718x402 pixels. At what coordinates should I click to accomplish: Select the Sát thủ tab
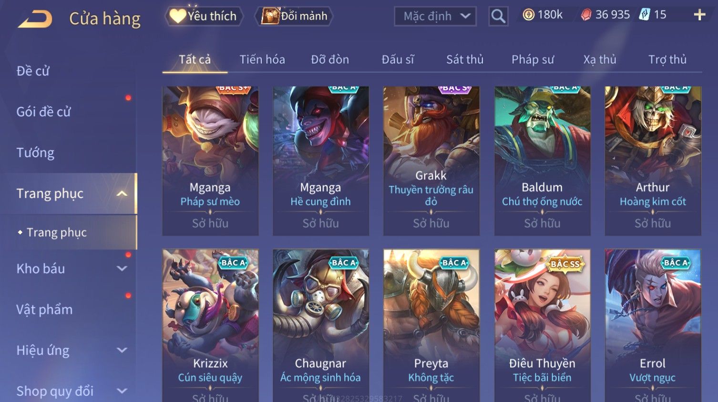pyautogui.click(x=465, y=60)
